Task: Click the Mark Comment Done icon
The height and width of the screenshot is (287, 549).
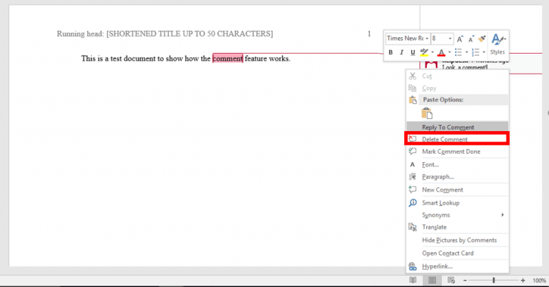Action: click(x=412, y=151)
